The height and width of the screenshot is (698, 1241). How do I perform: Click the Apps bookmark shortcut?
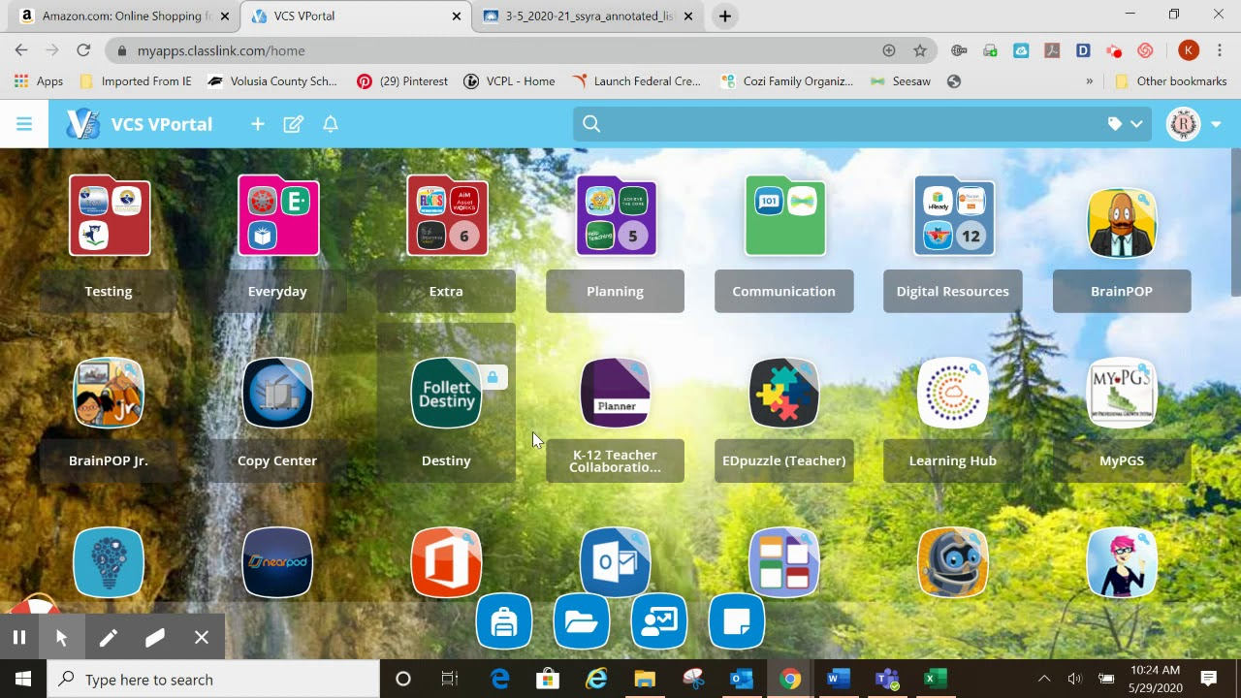(39, 81)
